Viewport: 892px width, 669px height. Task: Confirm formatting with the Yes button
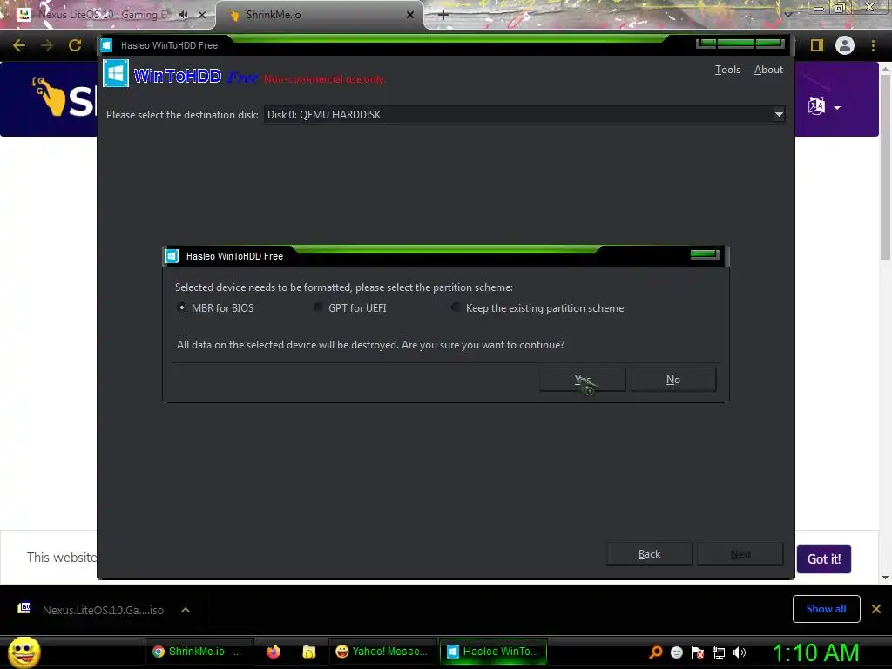(582, 380)
